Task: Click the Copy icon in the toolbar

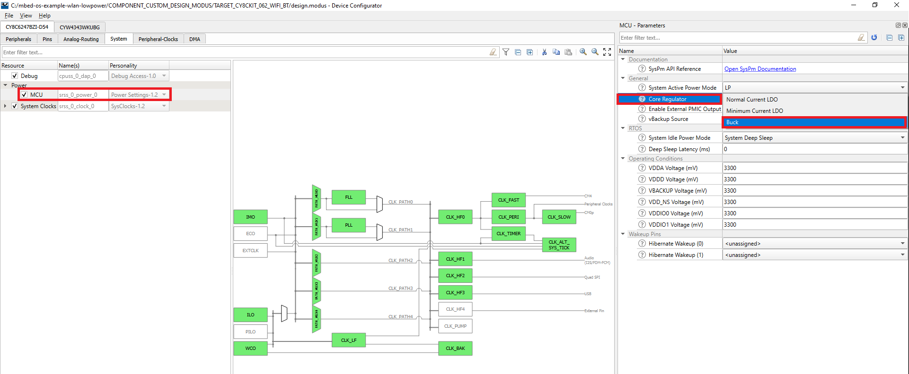Action: 556,52
